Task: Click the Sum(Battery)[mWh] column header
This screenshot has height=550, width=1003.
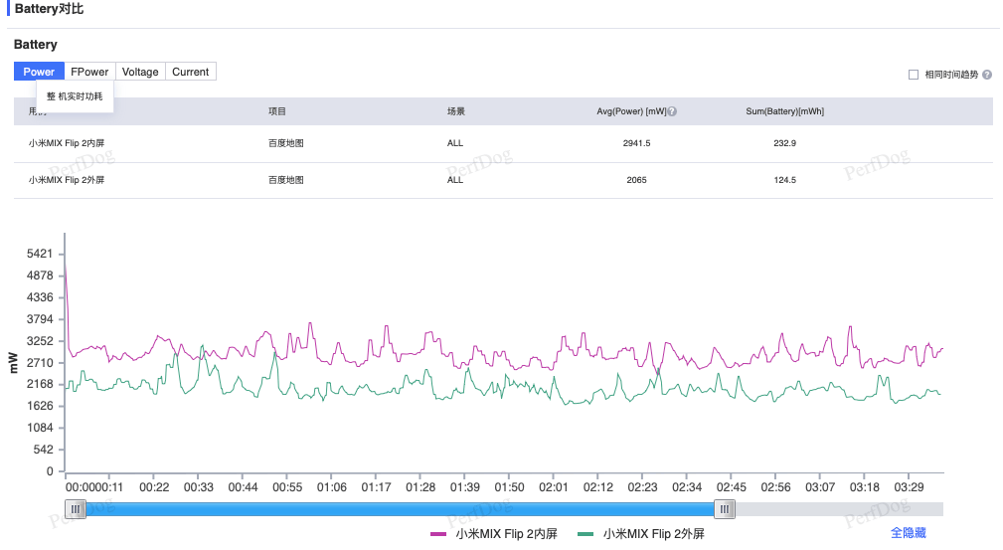Action: [785, 111]
